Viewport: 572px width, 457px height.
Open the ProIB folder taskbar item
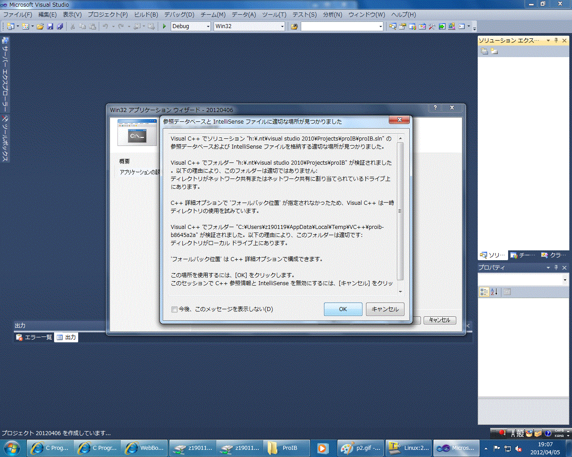286,448
